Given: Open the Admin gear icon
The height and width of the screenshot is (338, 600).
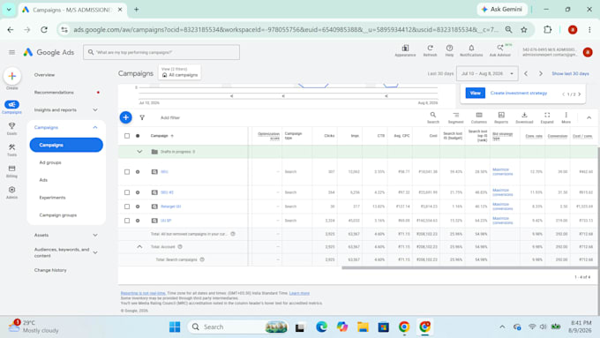Looking at the screenshot, I should 11,190.
